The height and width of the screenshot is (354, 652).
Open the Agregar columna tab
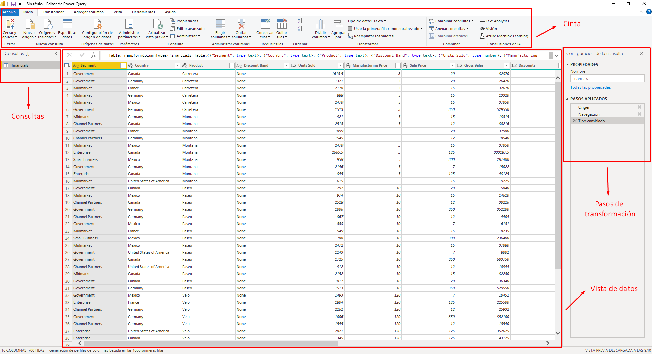pyautogui.click(x=88, y=12)
